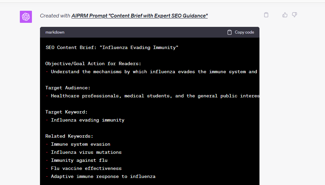
Task: Click the Immunity against flu keyword
Action: click(x=79, y=160)
